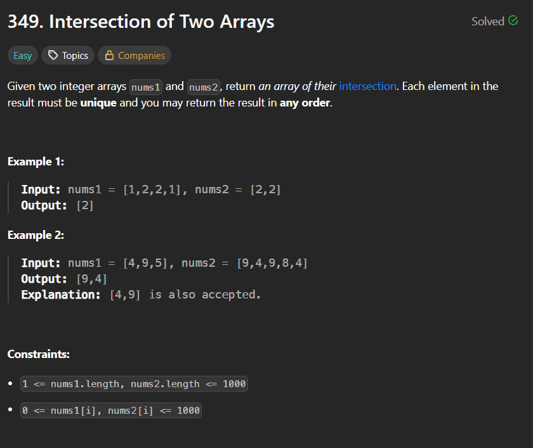Expand the Topics section
This screenshot has width=533, height=448.
click(x=67, y=55)
